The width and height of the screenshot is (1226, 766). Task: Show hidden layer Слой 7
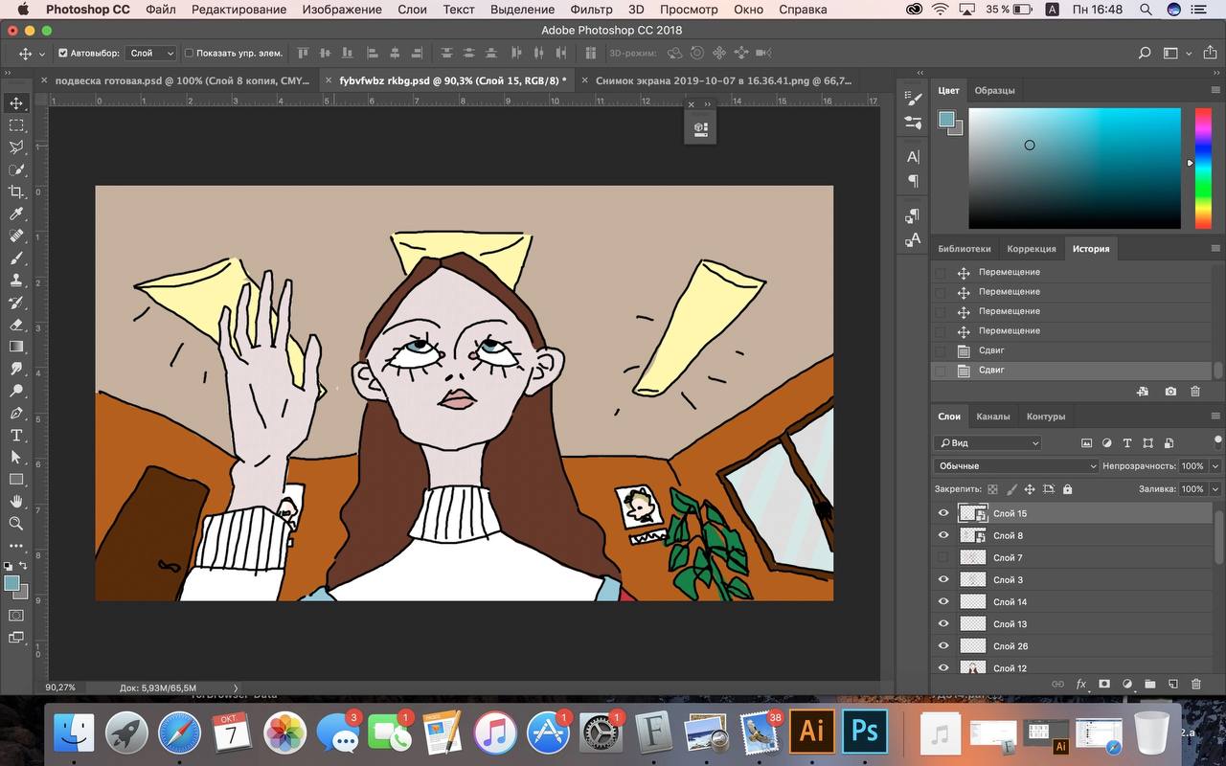(x=943, y=557)
